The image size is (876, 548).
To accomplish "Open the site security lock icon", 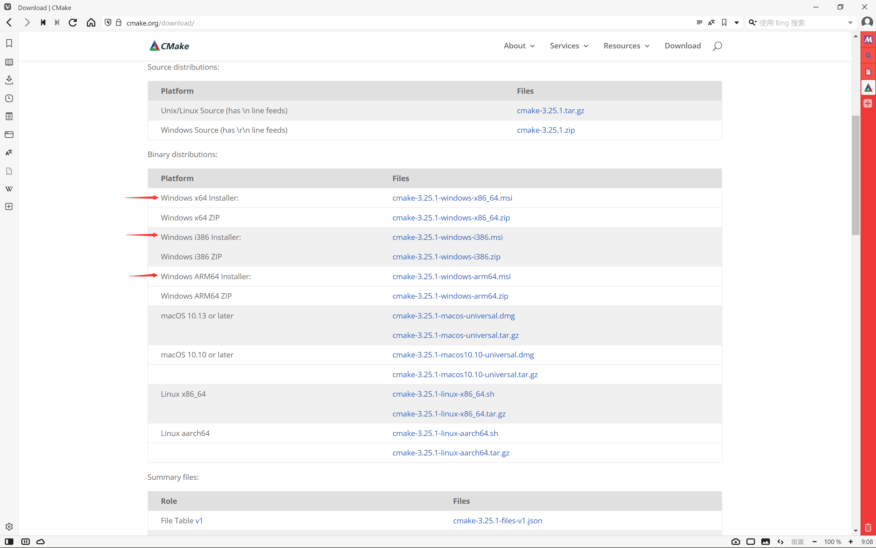I will click(118, 23).
